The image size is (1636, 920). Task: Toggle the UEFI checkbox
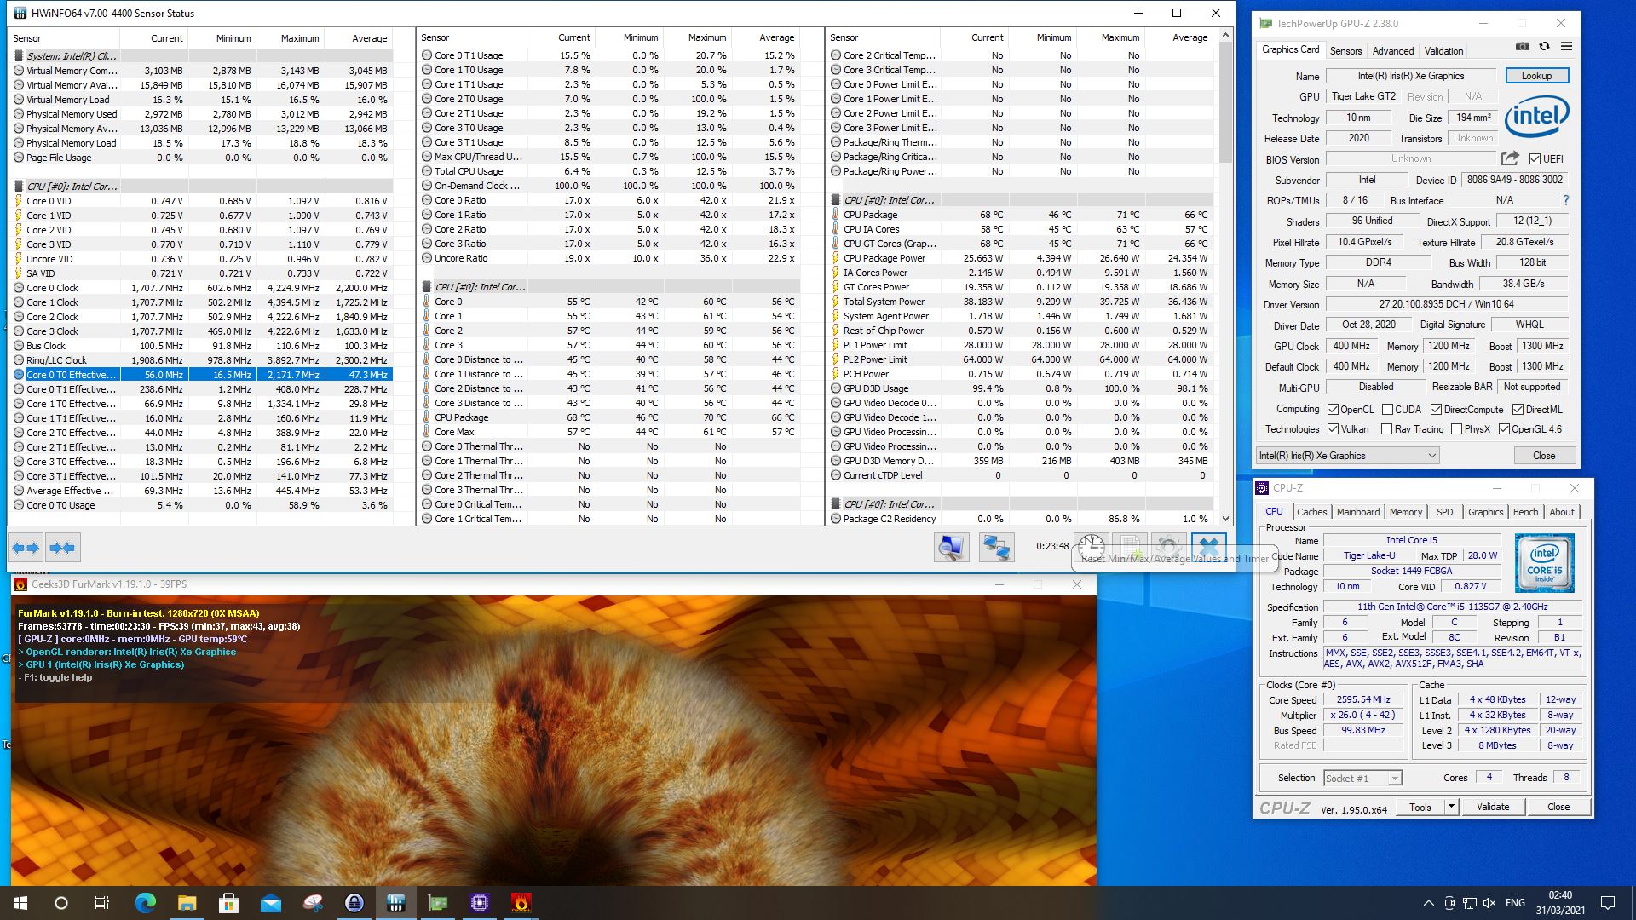tap(1535, 159)
